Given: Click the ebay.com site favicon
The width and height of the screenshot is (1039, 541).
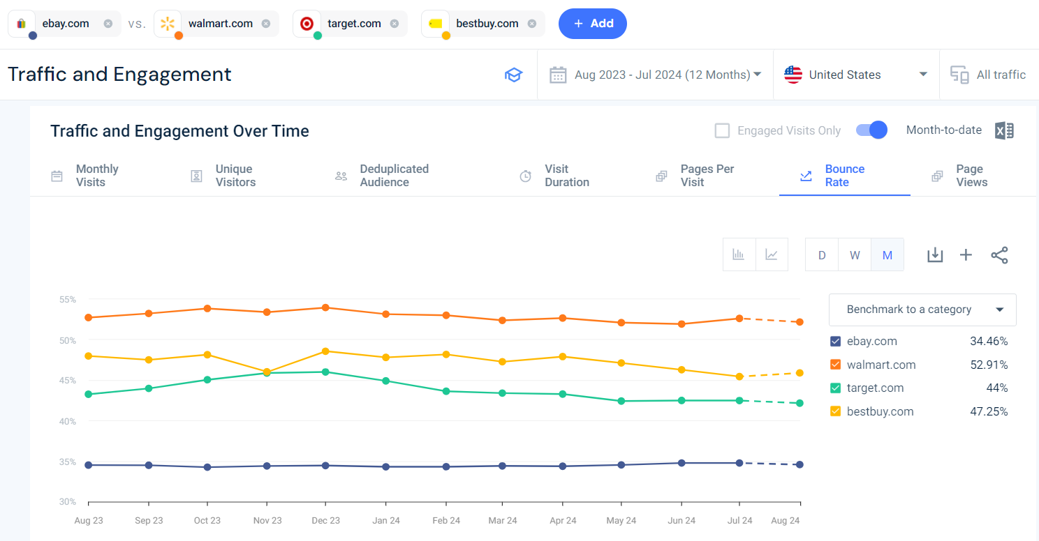Looking at the screenshot, I should pyautogui.click(x=22, y=24).
